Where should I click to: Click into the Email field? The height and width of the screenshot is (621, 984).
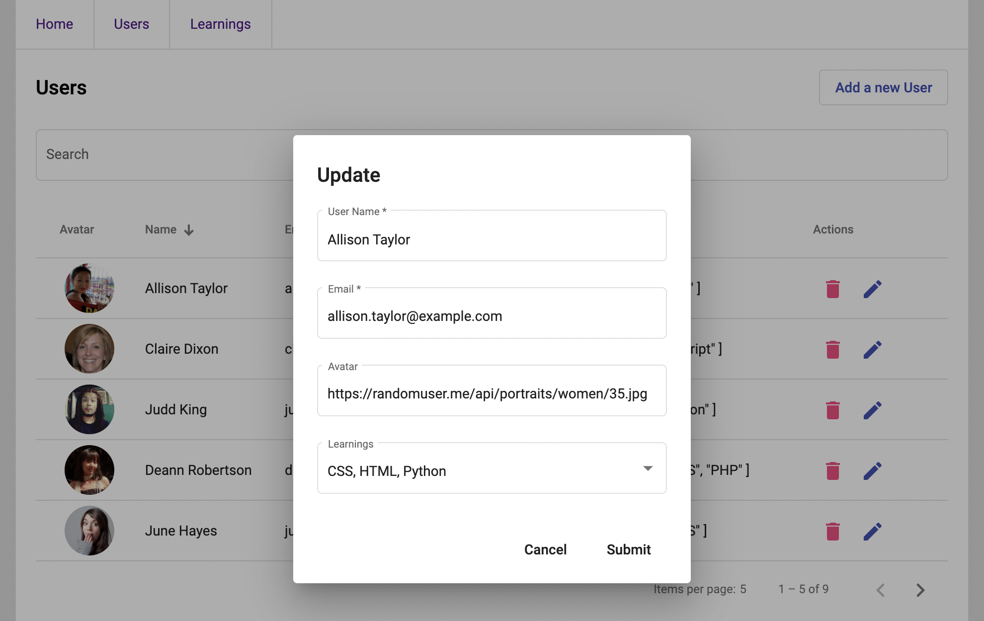click(x=492, y=316)
